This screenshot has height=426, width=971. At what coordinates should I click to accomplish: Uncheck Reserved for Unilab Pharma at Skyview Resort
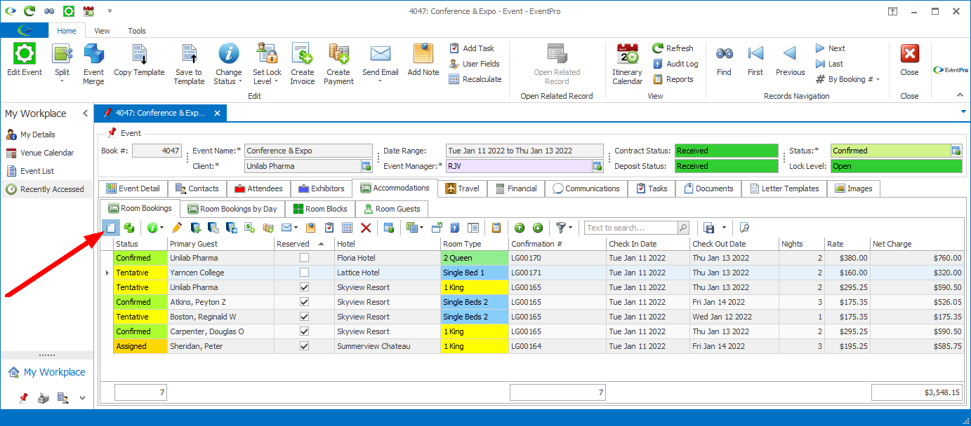[x=304, y=287]
